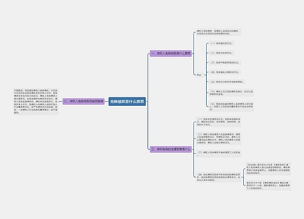Select legal consequence item (二) under branch 三
The height and width of the screenshot is (219, 304).
coord(218,138)
